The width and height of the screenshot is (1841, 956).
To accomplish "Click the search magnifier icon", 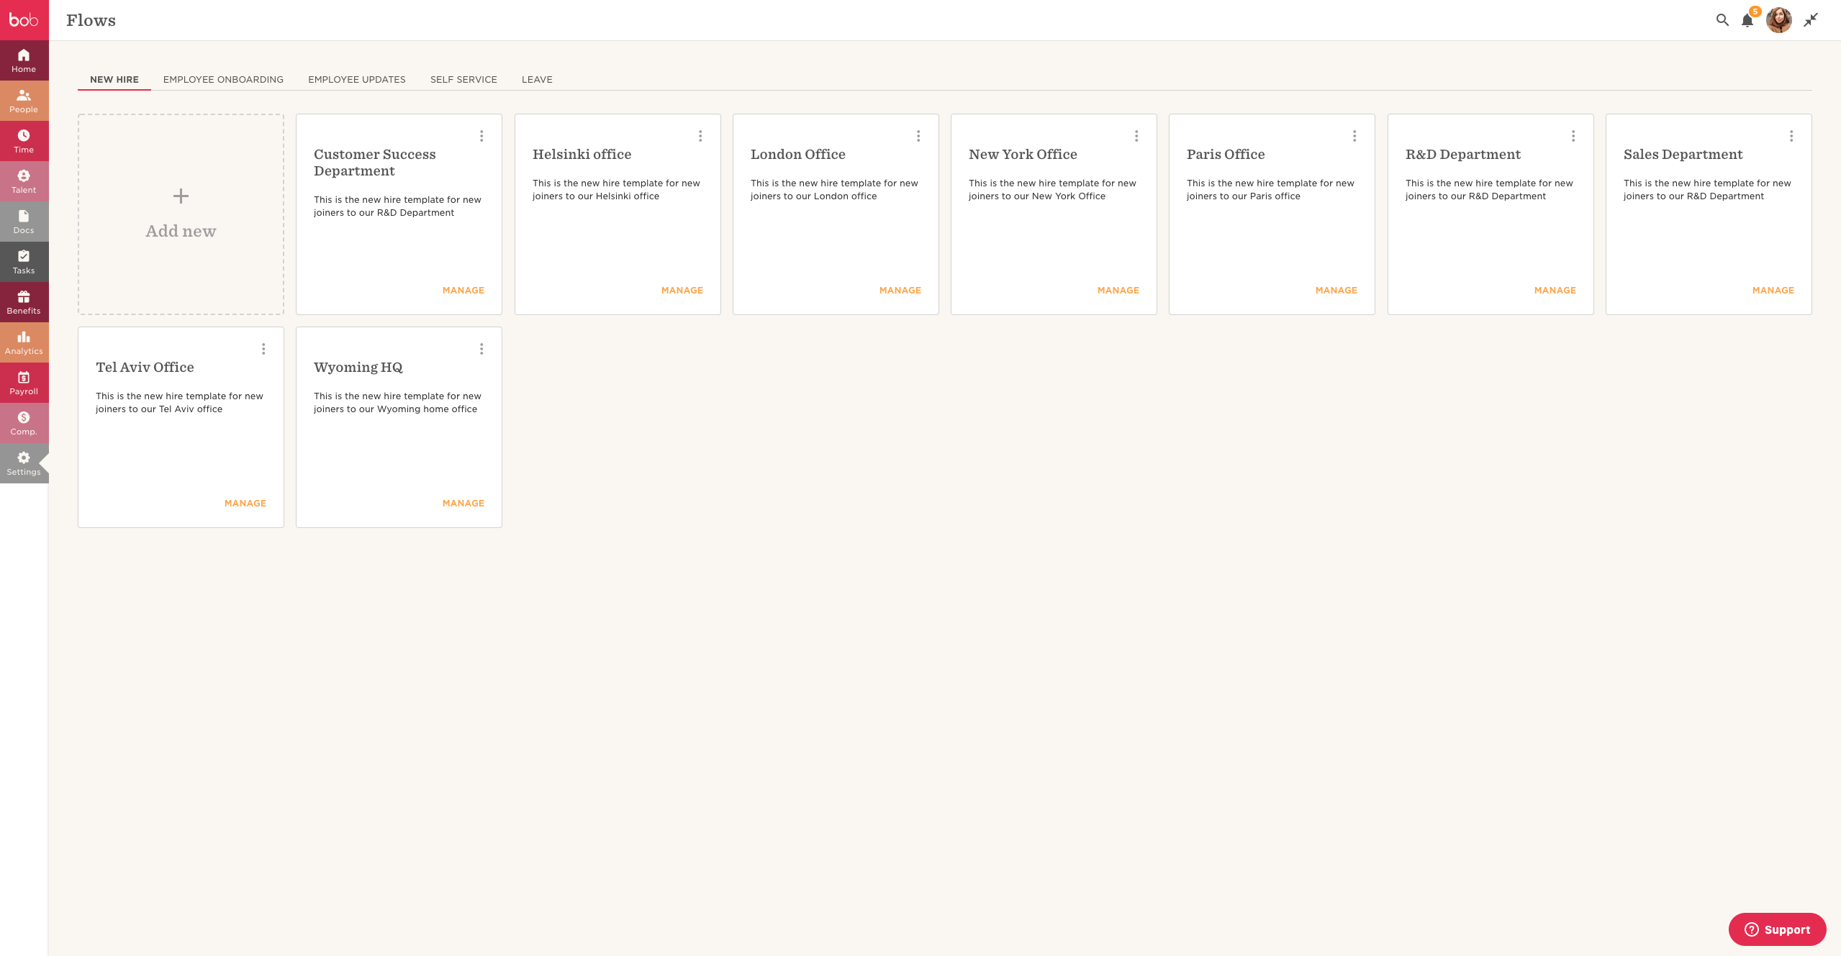I will pos(1722,20).
